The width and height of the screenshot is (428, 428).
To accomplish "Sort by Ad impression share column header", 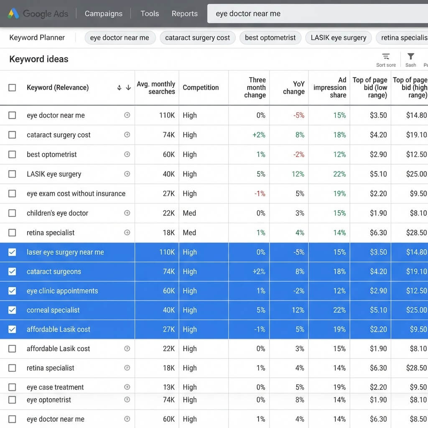I will (330, 88).
